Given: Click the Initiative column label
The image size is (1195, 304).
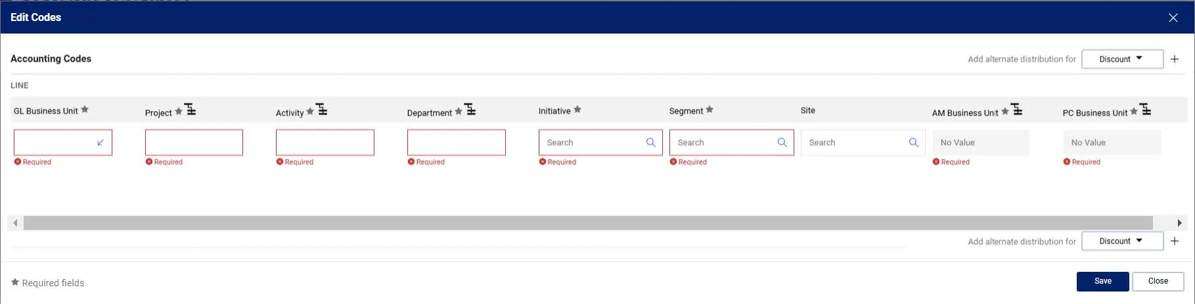Looking at the screenshot, I should [x=554, y=111].
